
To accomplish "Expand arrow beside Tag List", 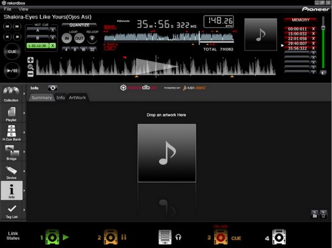I will pos(24,210).
